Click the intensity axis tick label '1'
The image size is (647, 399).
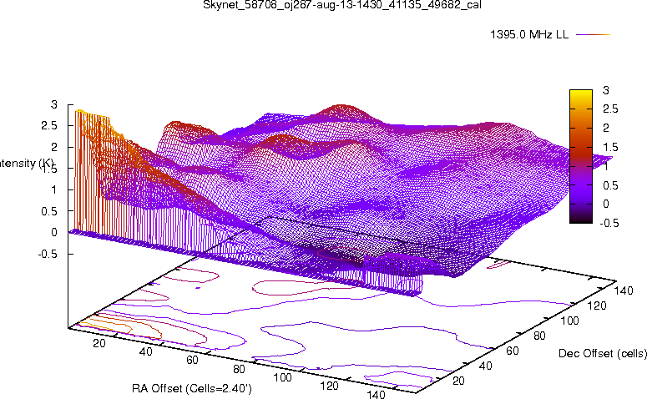coord(53,189)
